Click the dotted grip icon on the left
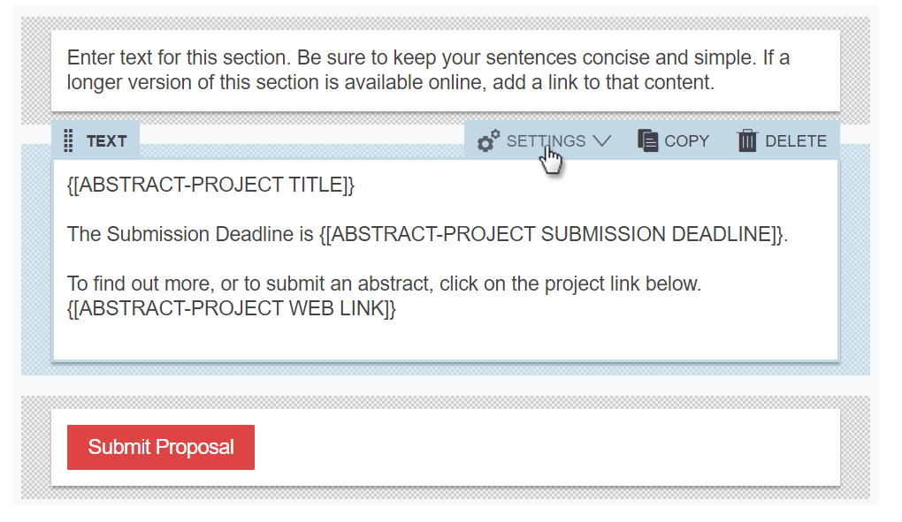 (x=69, y=140)
